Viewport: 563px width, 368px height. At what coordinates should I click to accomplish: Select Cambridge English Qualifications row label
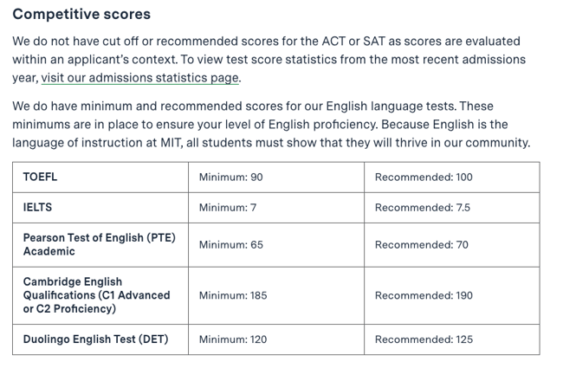point(97,295)
